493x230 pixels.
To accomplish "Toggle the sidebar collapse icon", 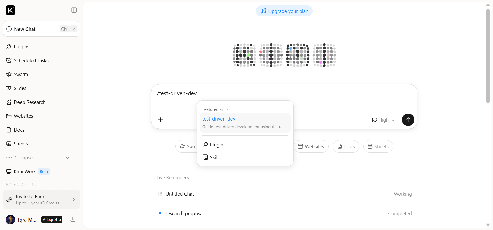I will (74, 10).
